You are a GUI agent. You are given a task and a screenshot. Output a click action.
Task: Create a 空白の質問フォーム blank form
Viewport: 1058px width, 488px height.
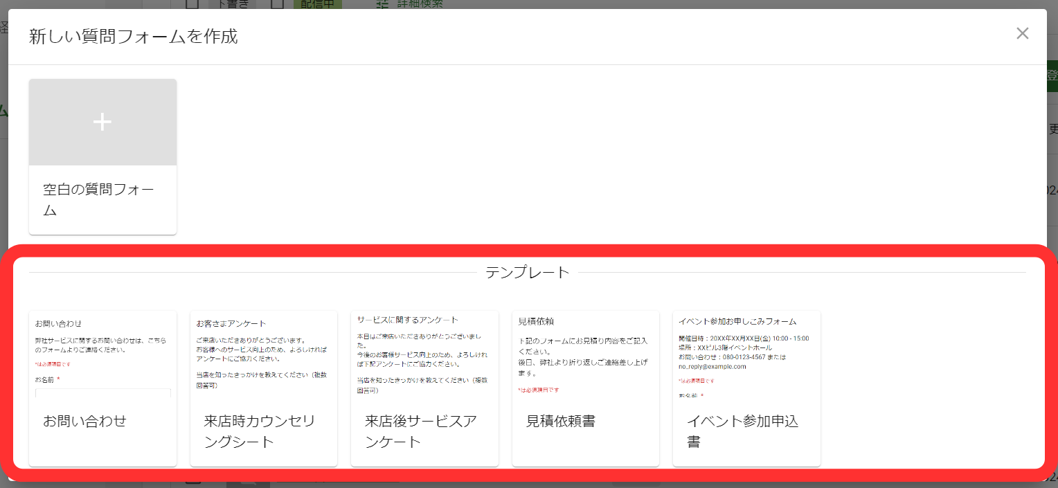click(102, 156)
